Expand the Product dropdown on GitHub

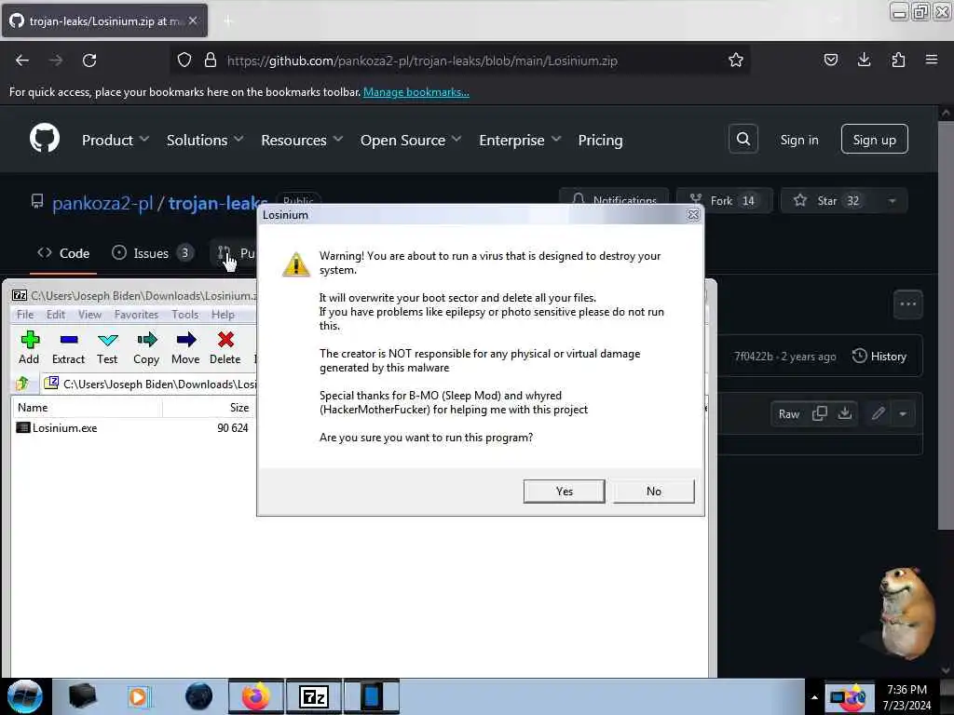click(115, 140)
